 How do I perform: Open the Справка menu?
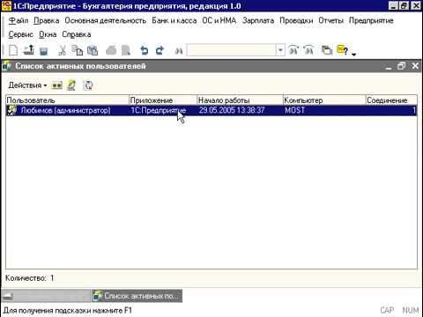pos(77,34)
